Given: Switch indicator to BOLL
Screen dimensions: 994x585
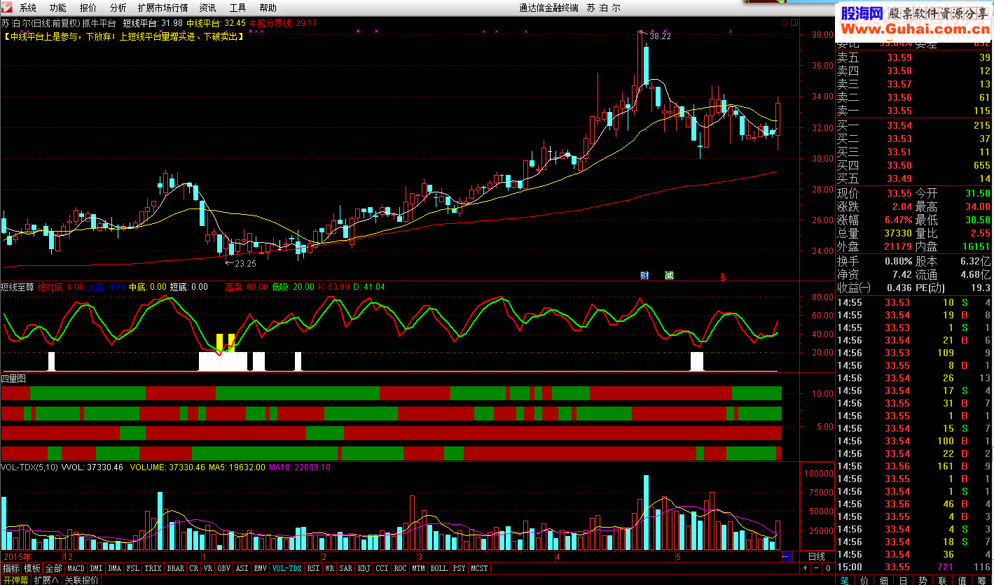Looking at the screenshot, I should point(439,568).
